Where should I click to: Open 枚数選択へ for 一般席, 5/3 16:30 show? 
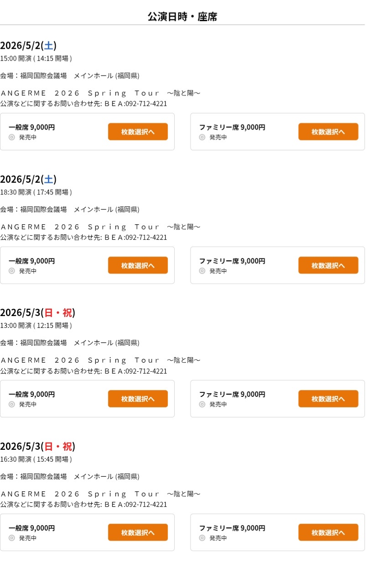138,532
